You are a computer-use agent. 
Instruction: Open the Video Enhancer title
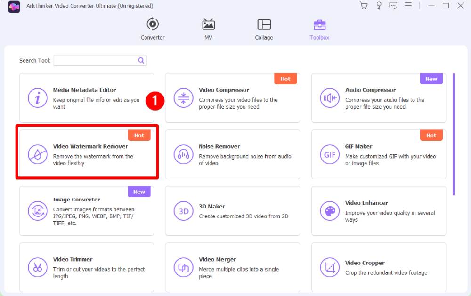[x=366, y=203]
